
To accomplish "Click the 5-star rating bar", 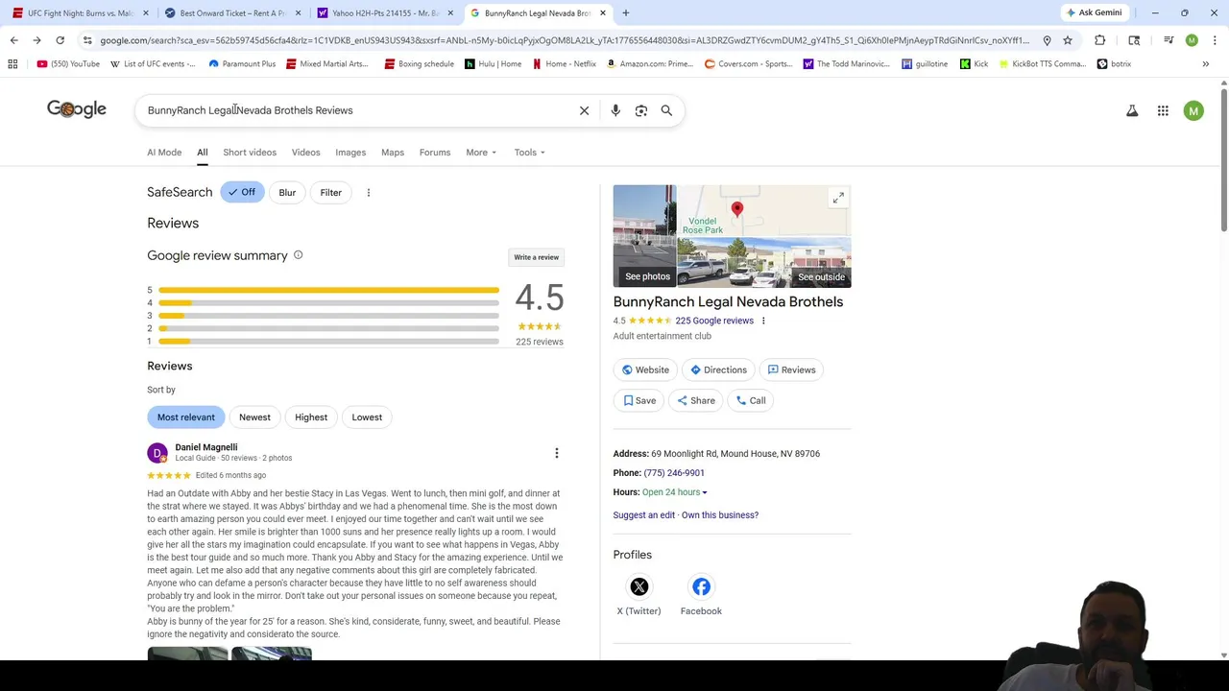I will click(x=328, y=290).
